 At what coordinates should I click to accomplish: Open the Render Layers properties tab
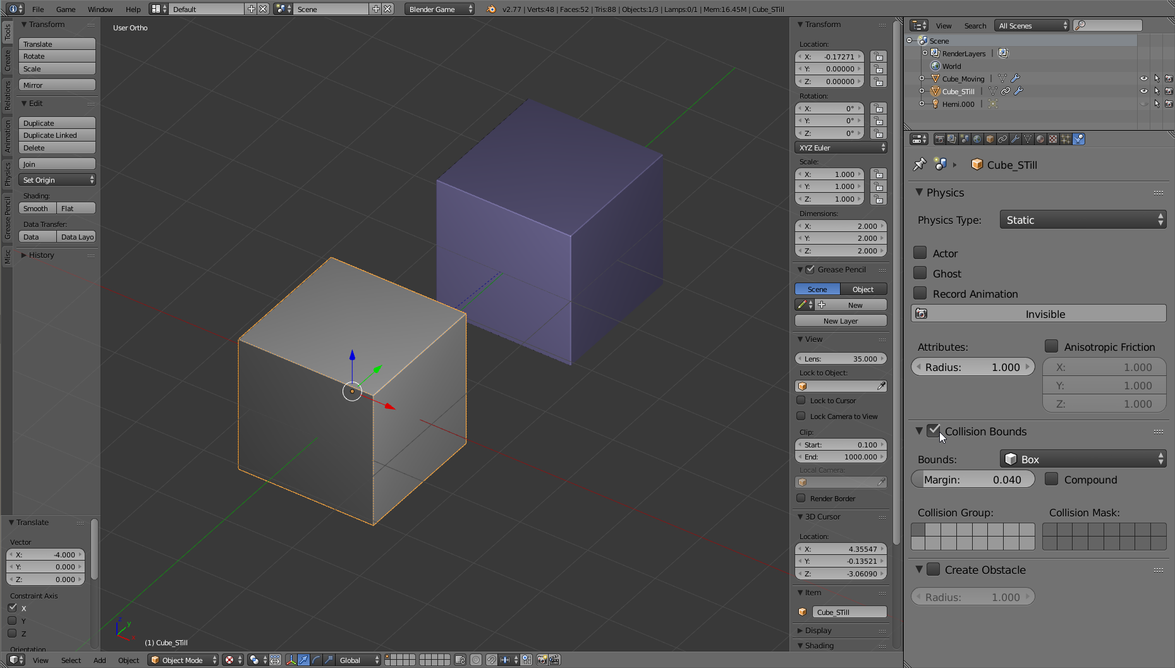point(952,139)
